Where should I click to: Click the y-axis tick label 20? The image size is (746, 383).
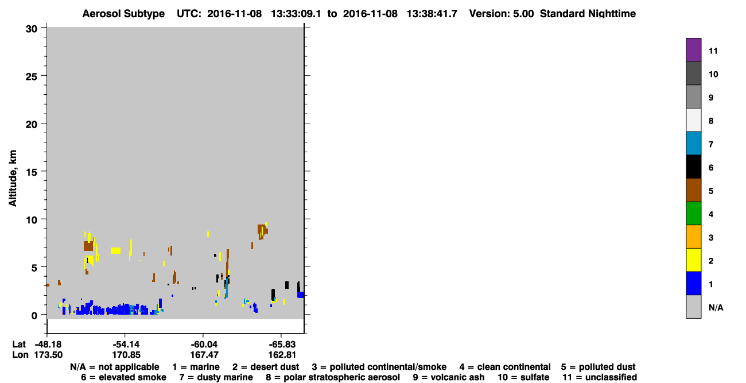(x=33, y=123)
